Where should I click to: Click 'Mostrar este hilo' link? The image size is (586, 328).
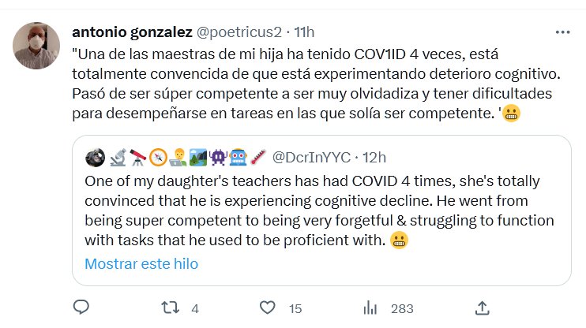coord(141,263)
